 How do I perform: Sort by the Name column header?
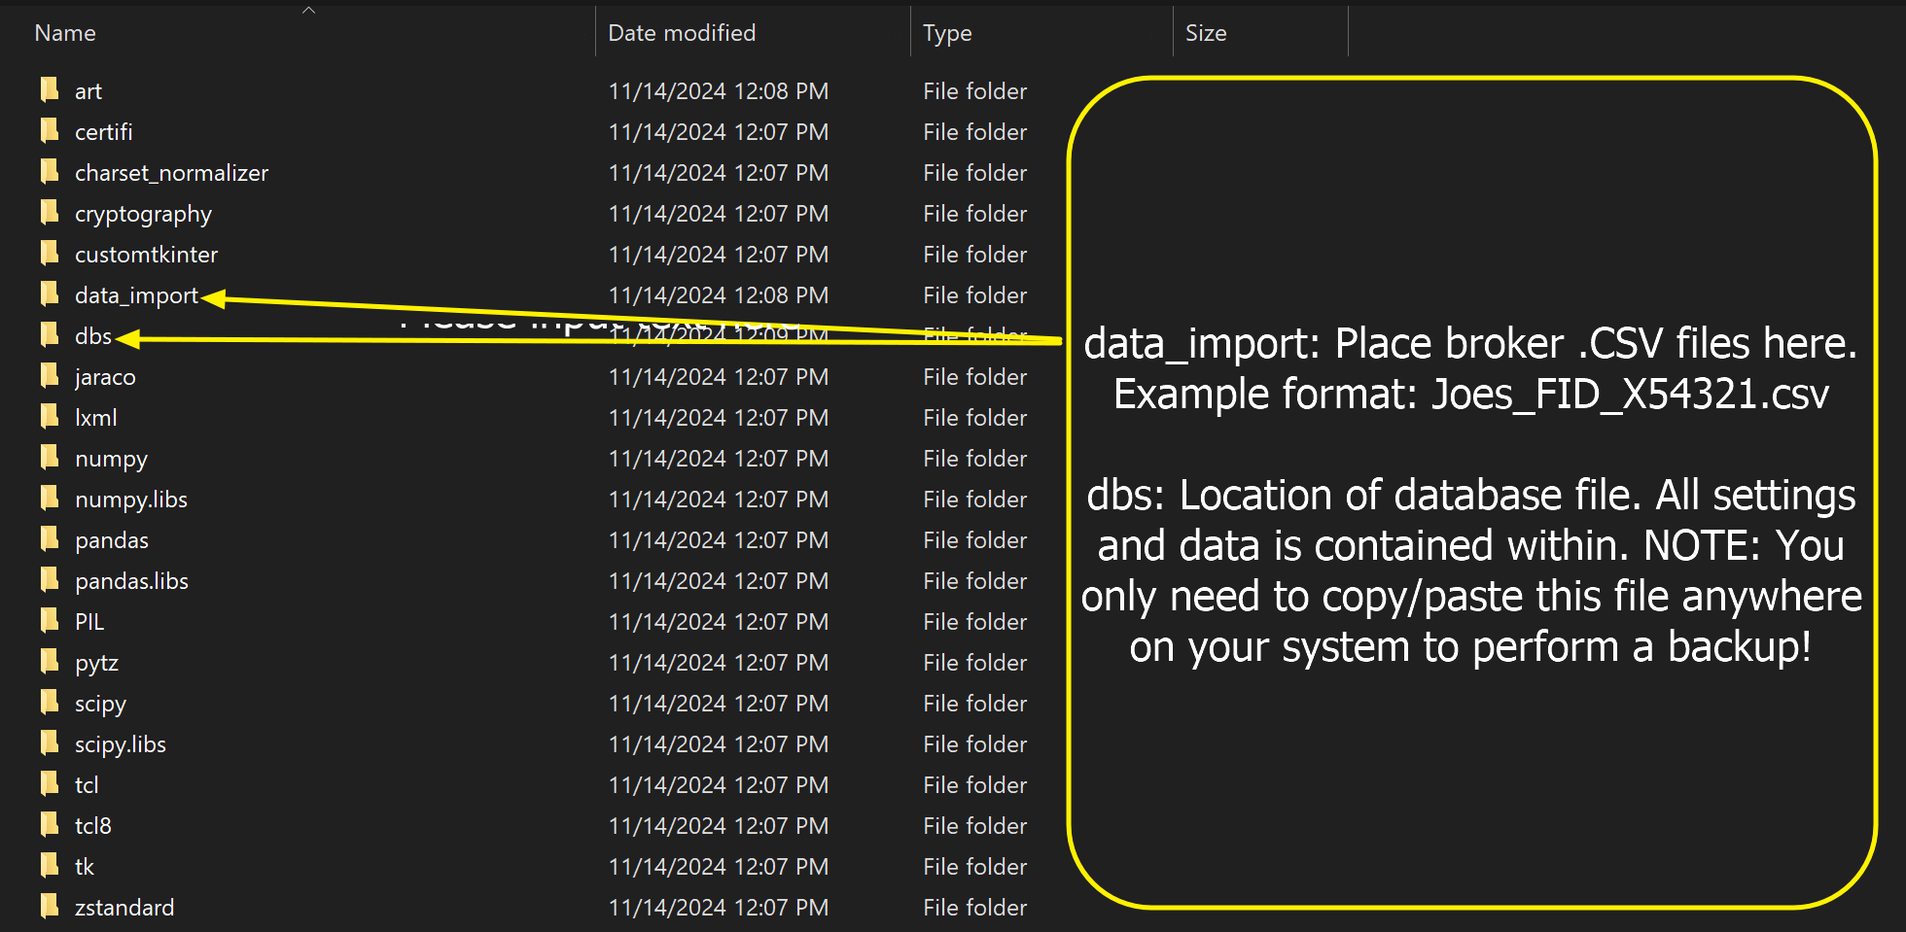point(65,33)
